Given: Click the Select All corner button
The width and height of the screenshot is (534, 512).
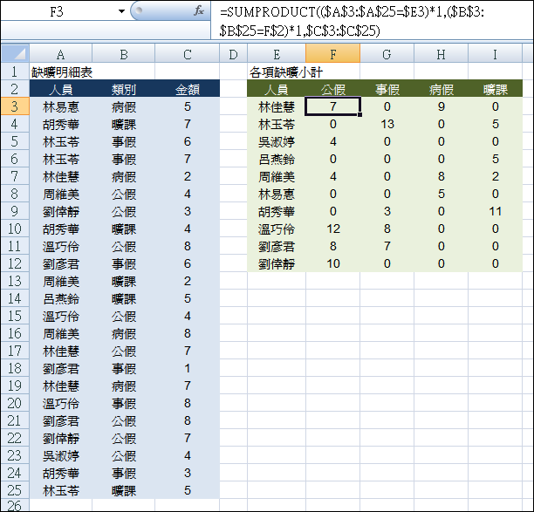Looking at the screenshot, I should [15, 54].
